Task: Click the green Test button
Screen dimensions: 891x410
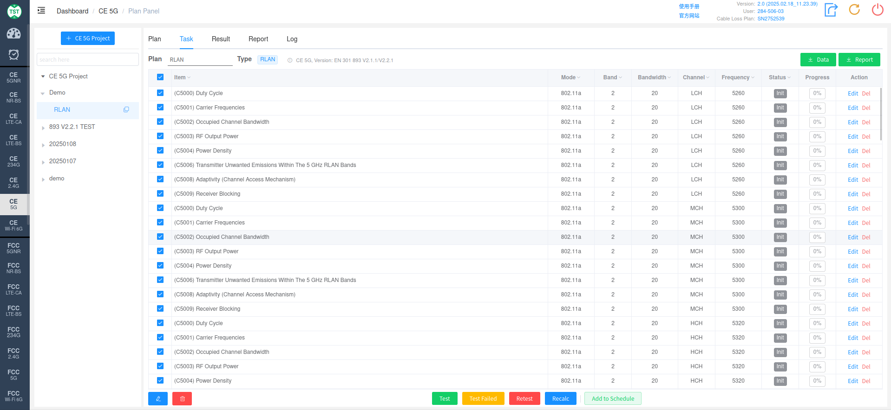Action: (445, 399)
